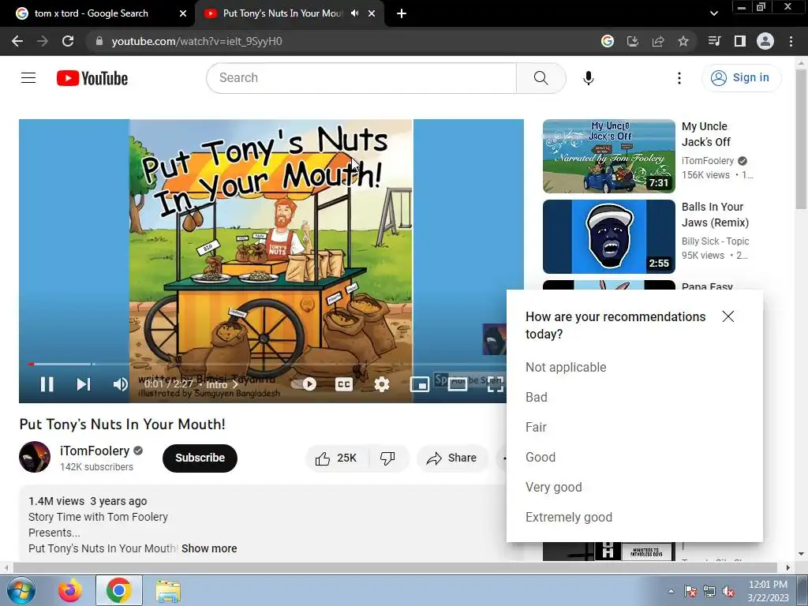The width and height of the screenshot is (808, 606).
Task: Reload the current page
Action: pos(68,41)
